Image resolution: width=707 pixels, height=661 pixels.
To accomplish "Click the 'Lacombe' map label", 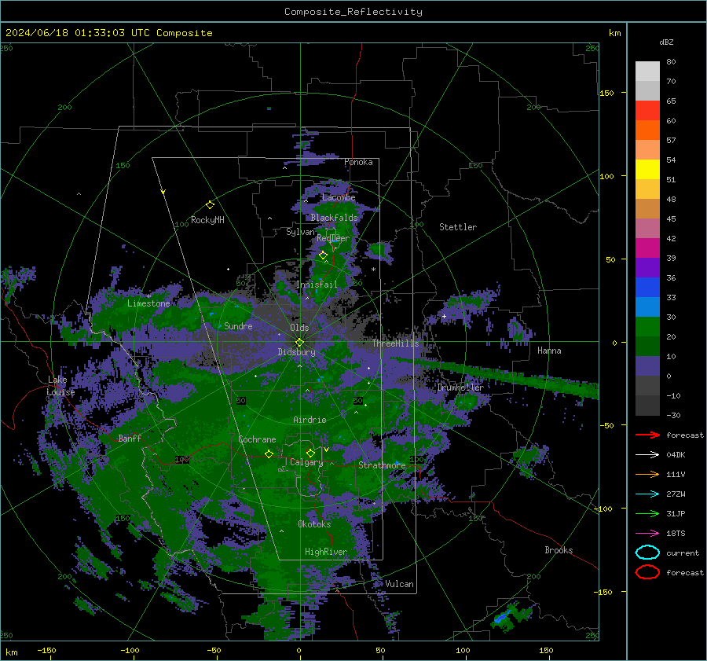I will tap(339, 197).
